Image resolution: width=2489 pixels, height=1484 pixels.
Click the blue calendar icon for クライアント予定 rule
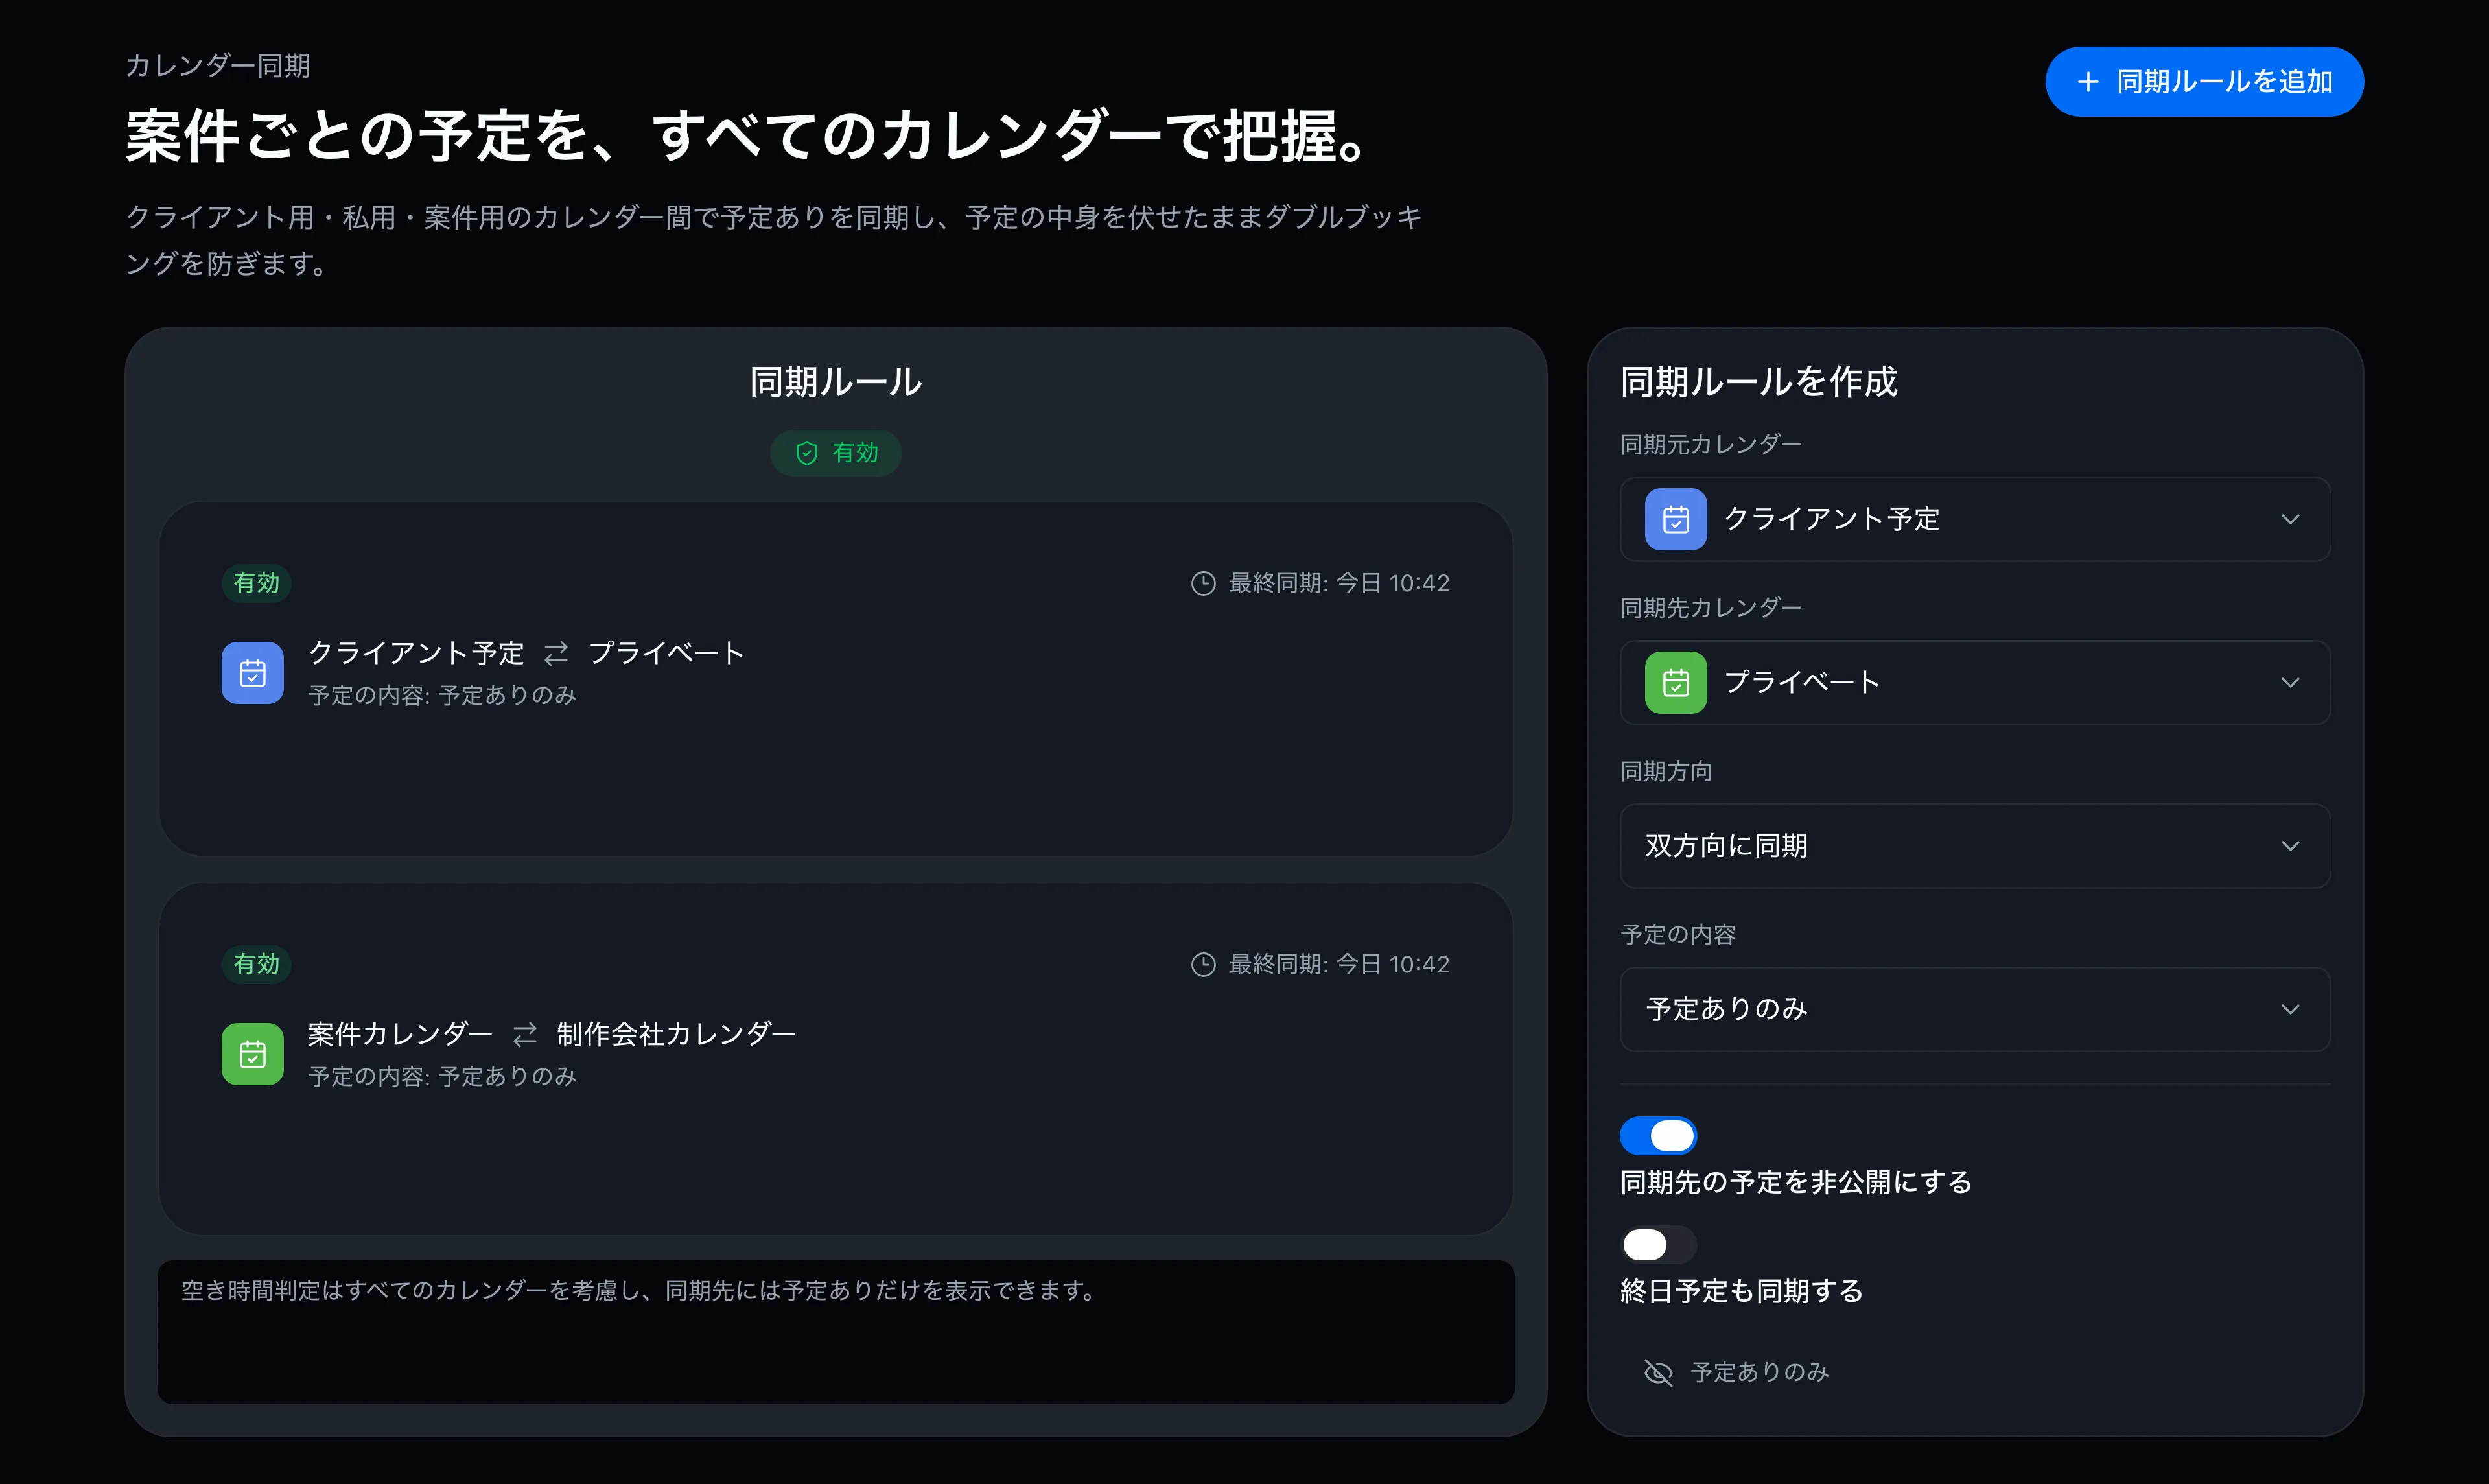click(x=253, y=673)
